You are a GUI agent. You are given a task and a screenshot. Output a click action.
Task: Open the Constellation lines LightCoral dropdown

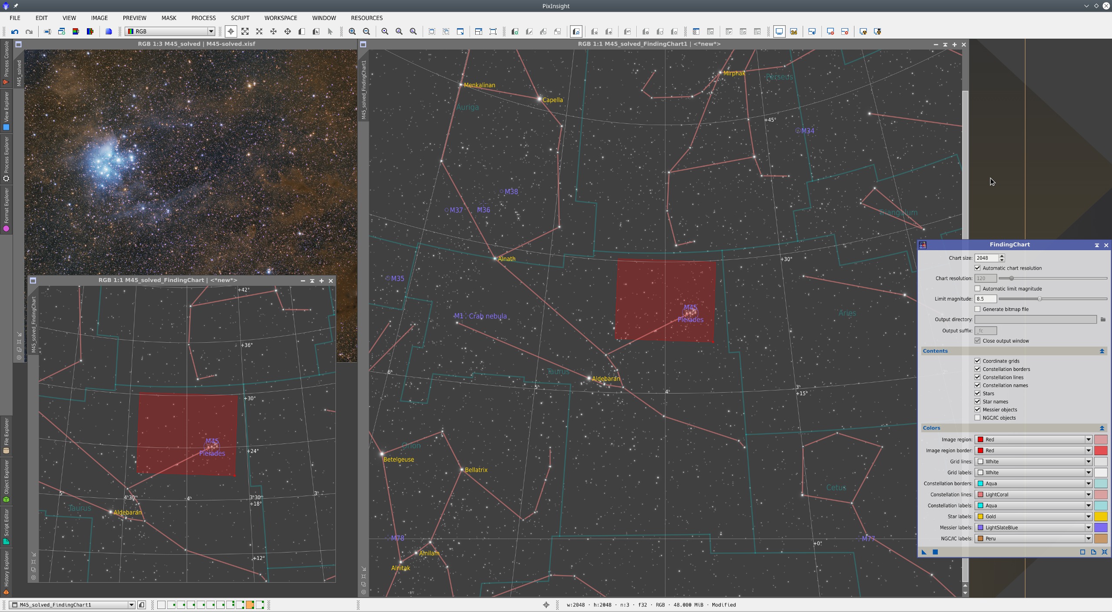point(1033,495)
